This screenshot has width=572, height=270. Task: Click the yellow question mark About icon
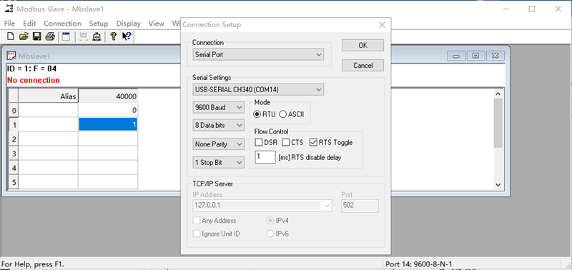tap(113, 36)
